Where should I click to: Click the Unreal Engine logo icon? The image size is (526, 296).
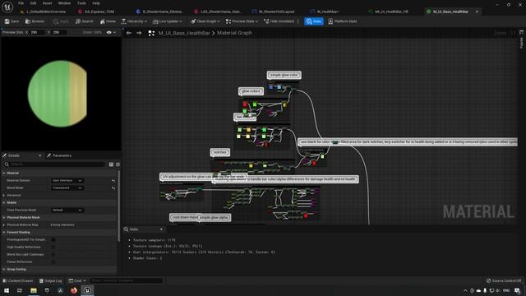7,7
